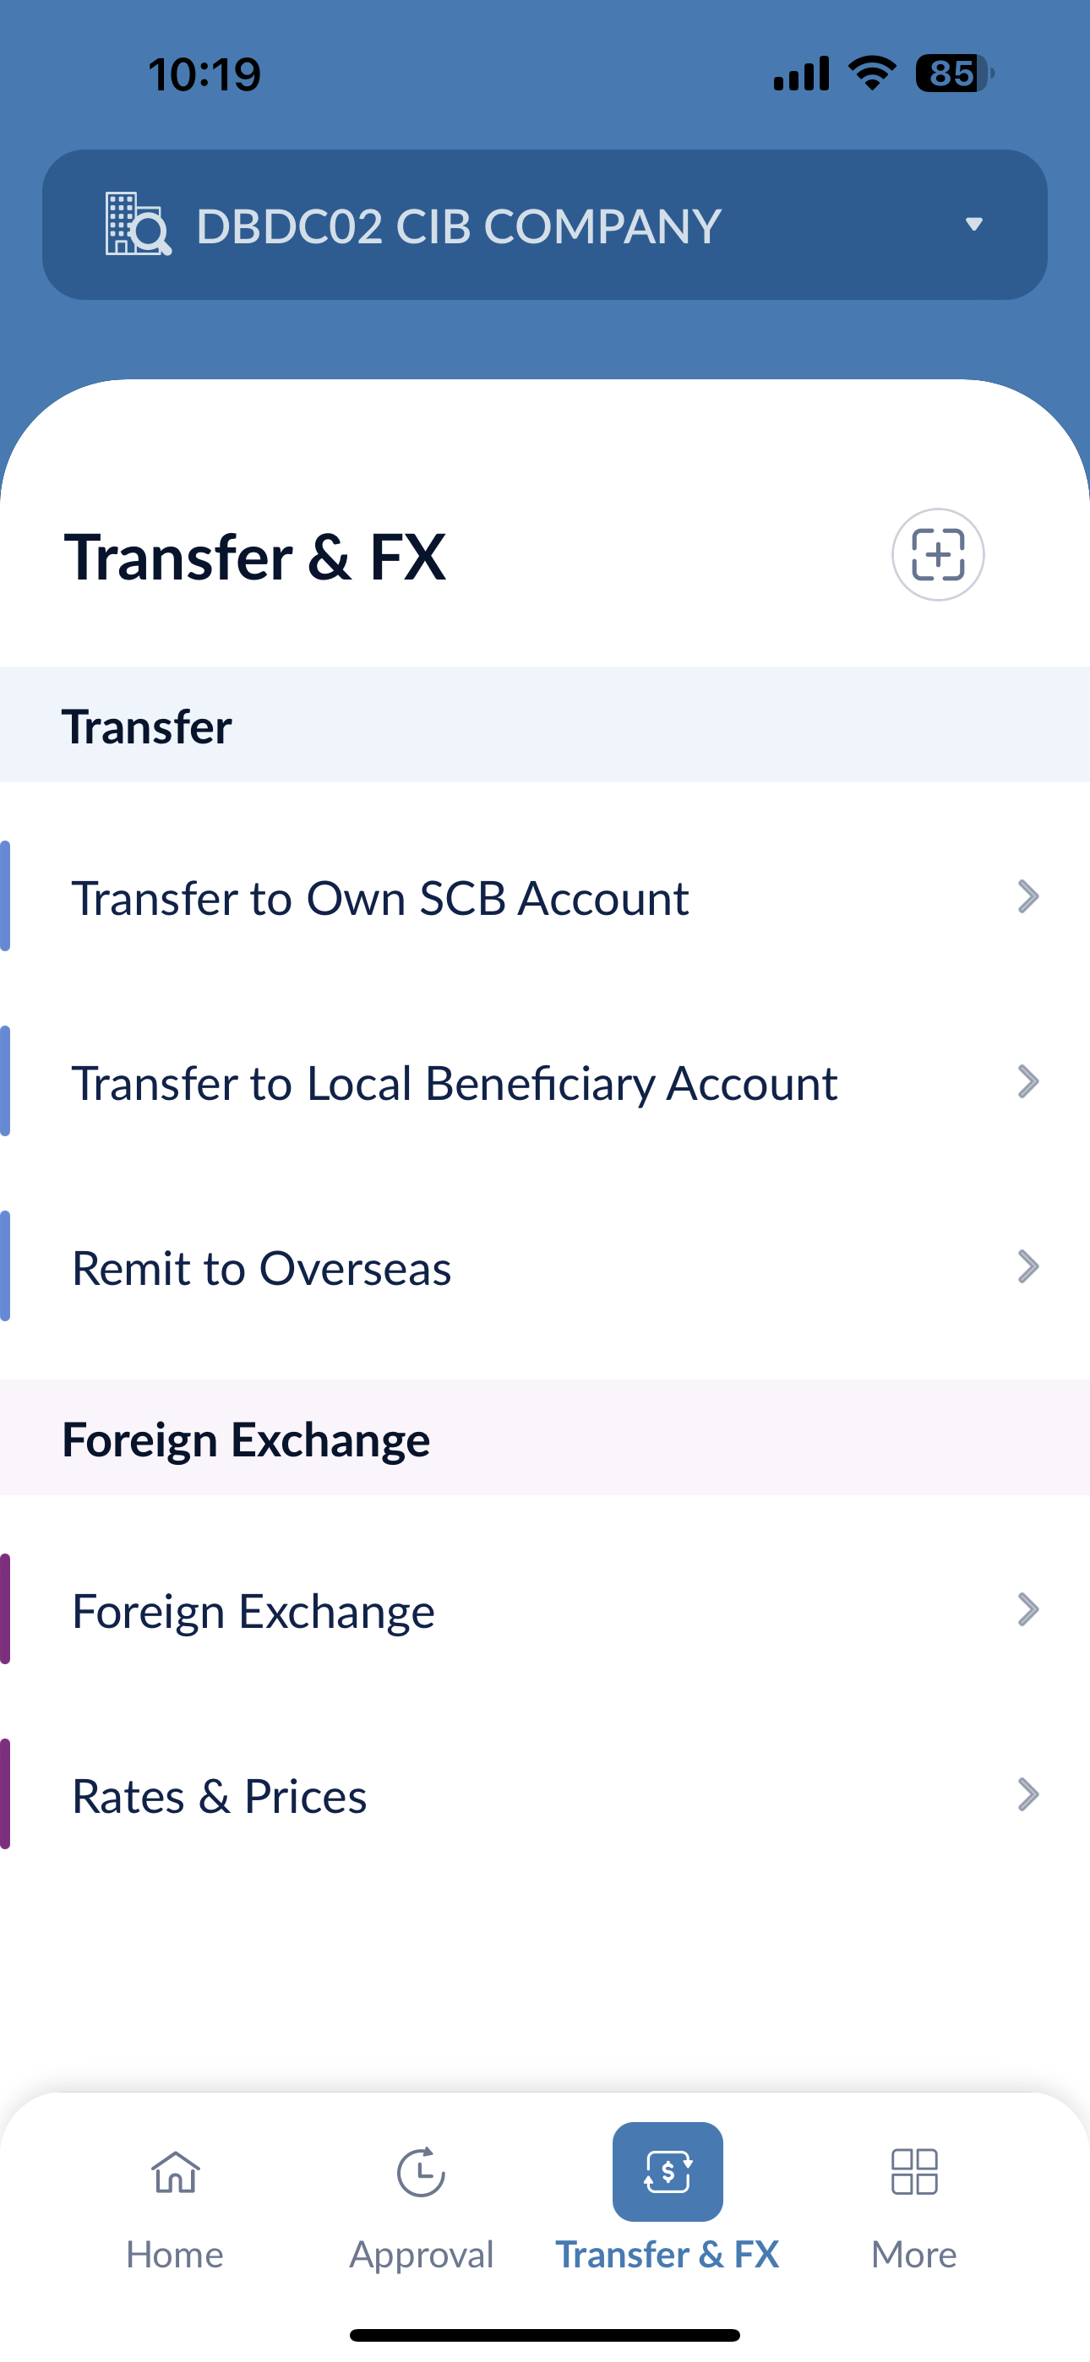Viewport: 1090px width, 2362px height.
Task: Tap the Wi-Fi status icon
Action: coord(872,73)
